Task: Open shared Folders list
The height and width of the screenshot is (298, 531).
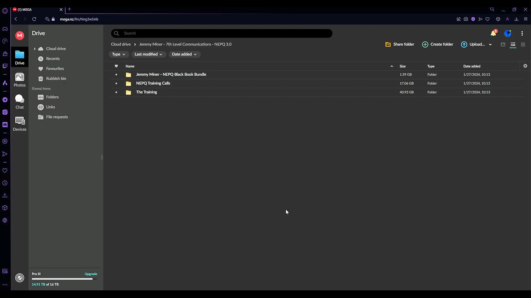Action: click(52, 97)
